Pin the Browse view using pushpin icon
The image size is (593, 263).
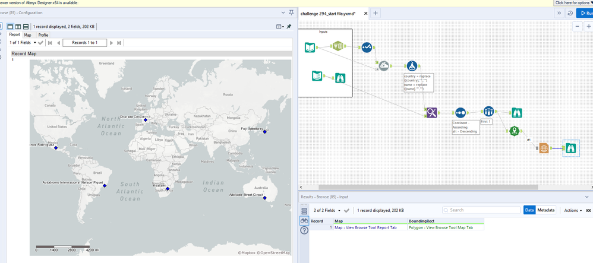click(289, 27)
